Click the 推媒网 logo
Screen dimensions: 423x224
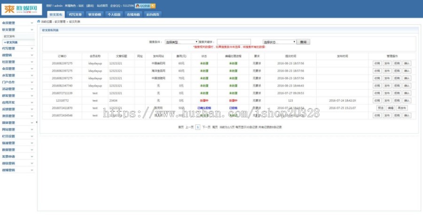pos(22,9)
